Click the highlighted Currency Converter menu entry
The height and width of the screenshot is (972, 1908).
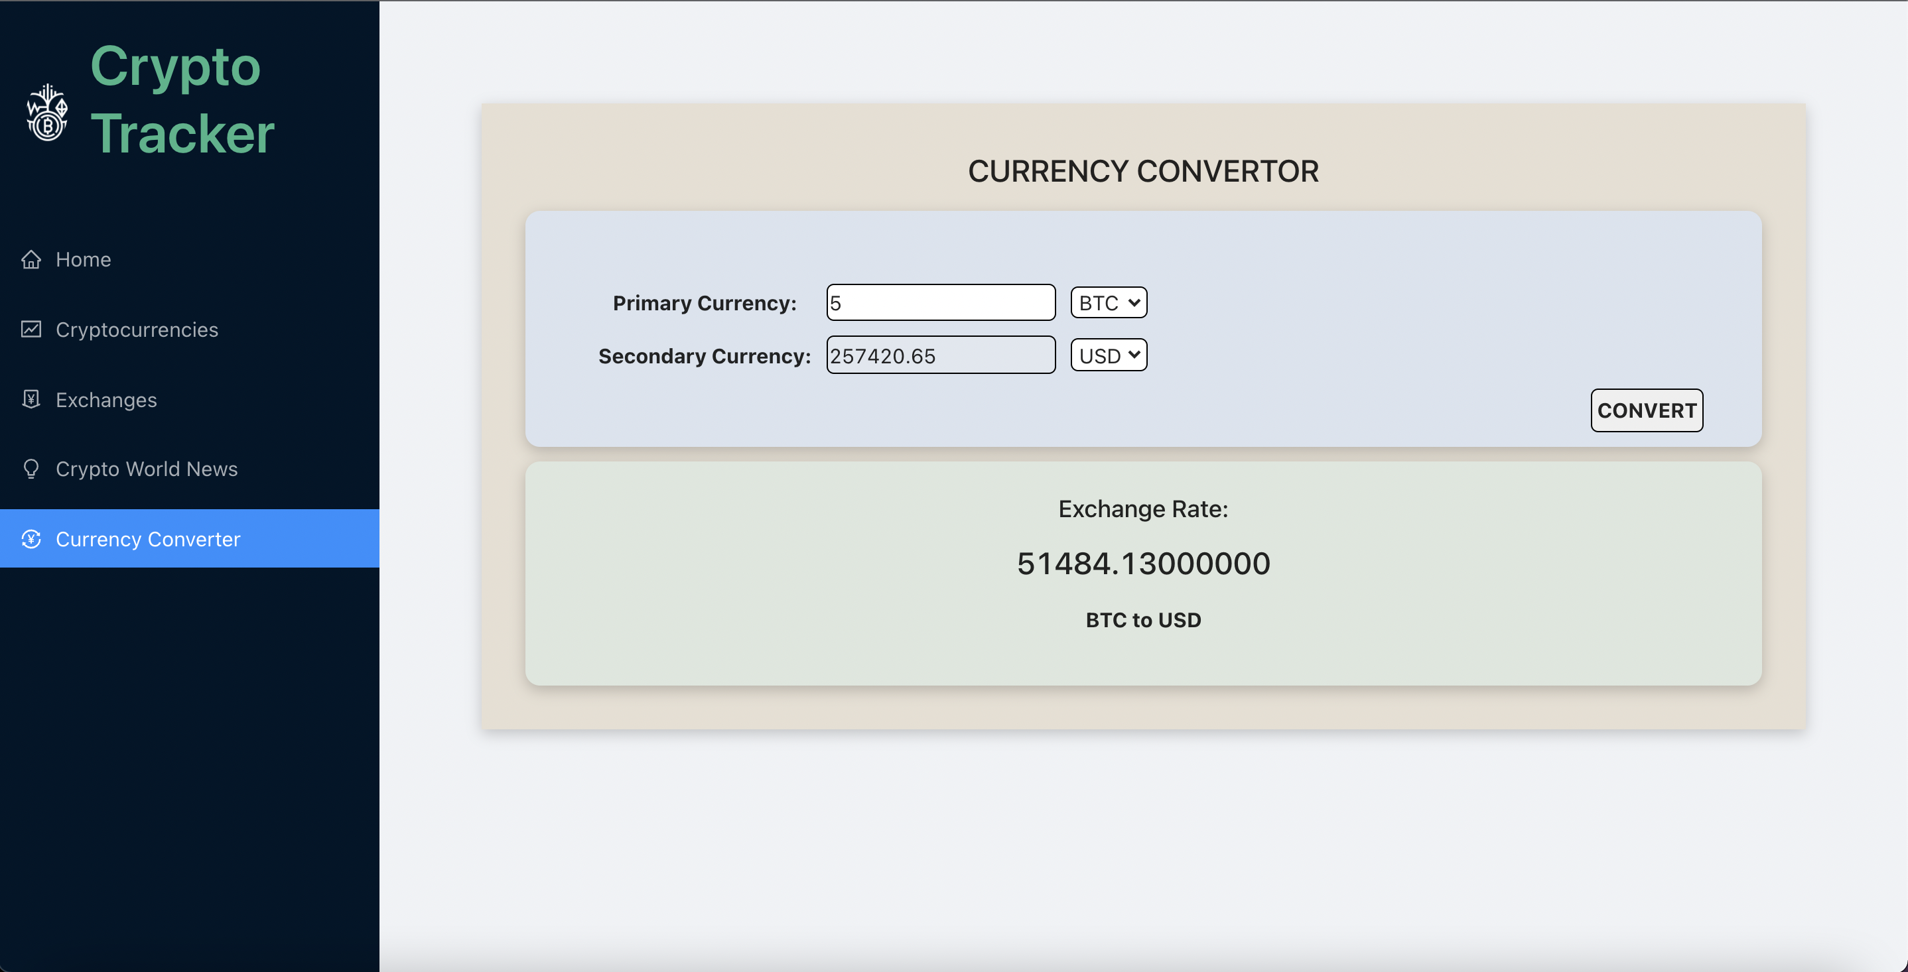tap(148, 539)
